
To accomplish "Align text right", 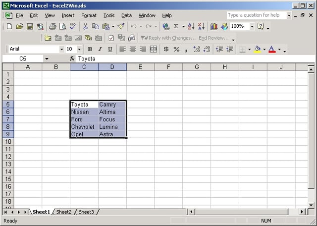I will pyautogui.click(x=143, y=49).
